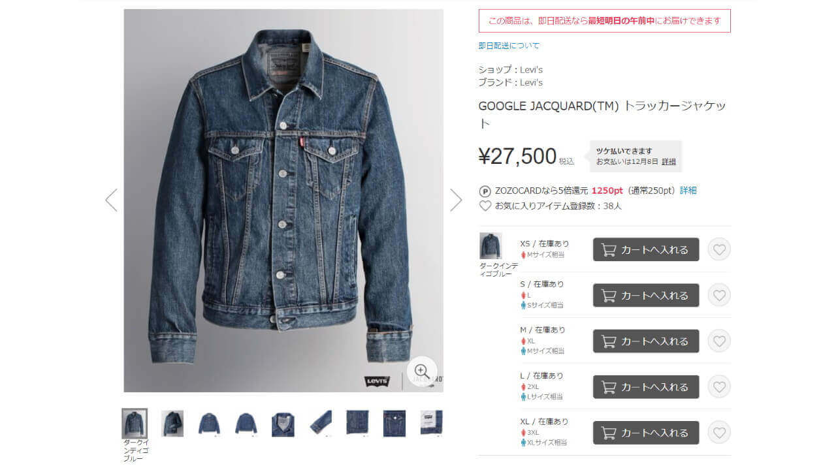
Task: Toggle heart icon for XL size
Action: tap(719, 432)
